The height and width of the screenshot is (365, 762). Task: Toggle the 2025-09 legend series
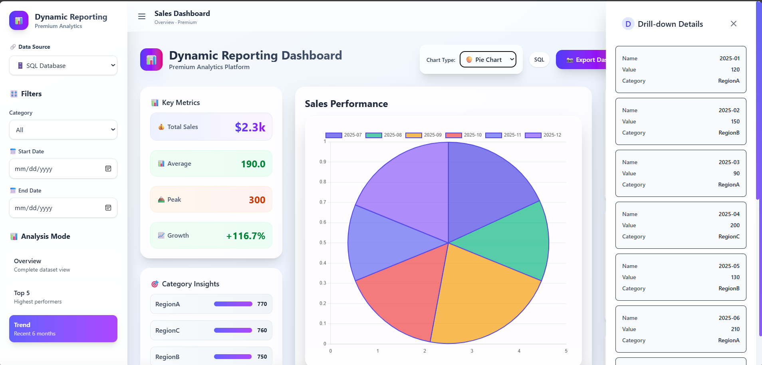coord(423,135)
